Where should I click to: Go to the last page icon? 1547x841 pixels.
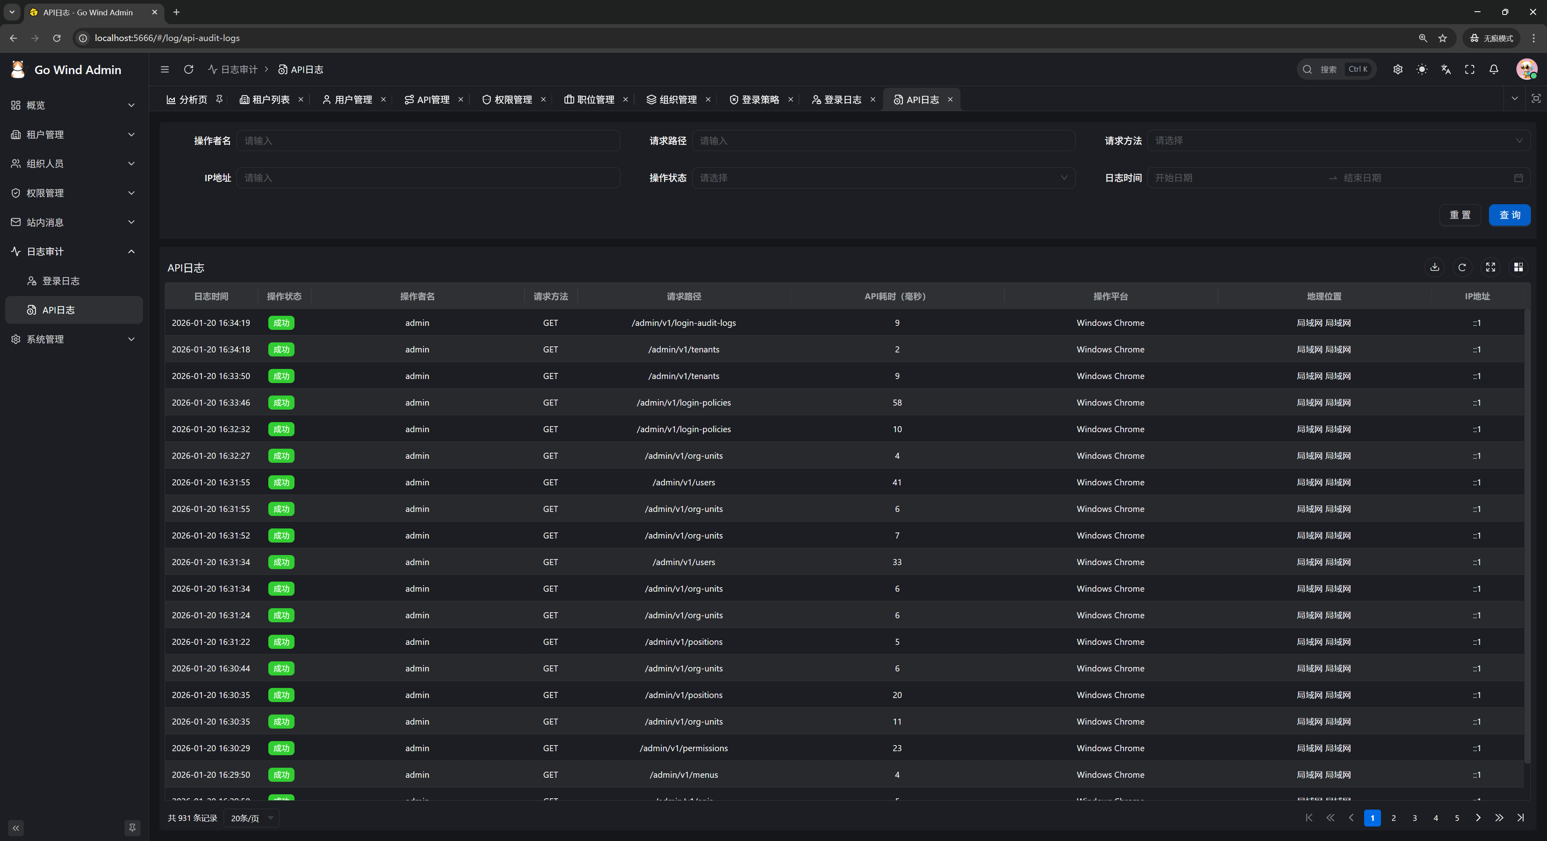coord(1520,818)
